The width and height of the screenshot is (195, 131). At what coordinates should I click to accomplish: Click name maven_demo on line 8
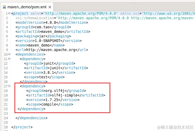39,45
